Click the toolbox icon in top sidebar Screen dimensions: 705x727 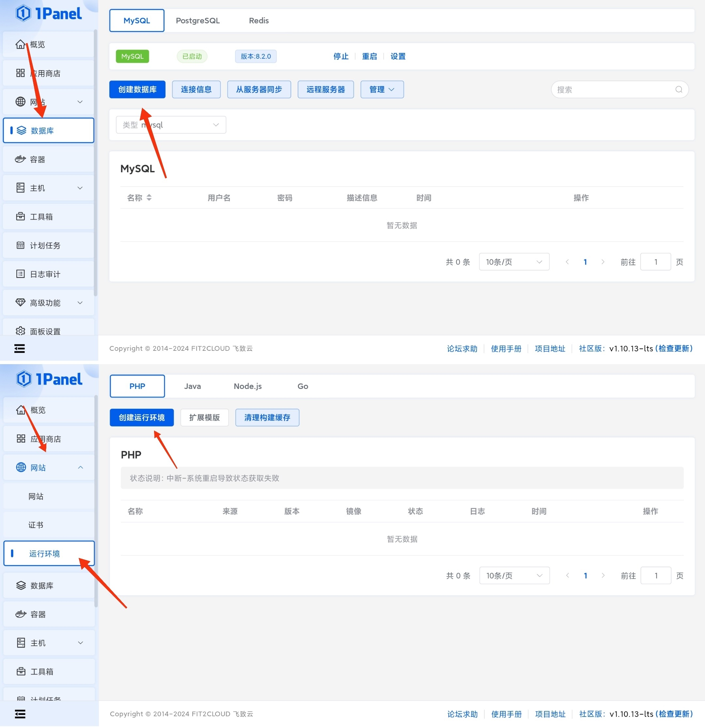[21, 217]
